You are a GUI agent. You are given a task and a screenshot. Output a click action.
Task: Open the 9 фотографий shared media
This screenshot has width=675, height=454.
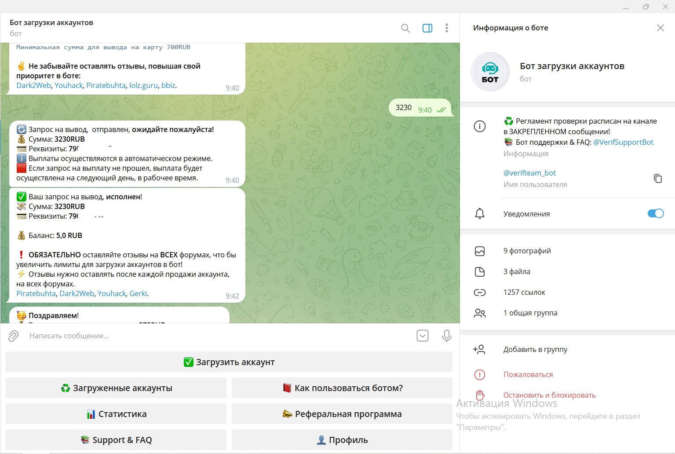pos(527,251)
